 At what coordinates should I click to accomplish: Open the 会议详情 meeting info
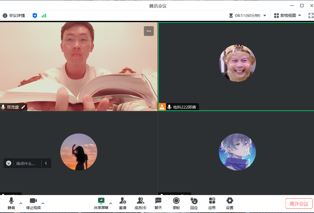(14, 16)
